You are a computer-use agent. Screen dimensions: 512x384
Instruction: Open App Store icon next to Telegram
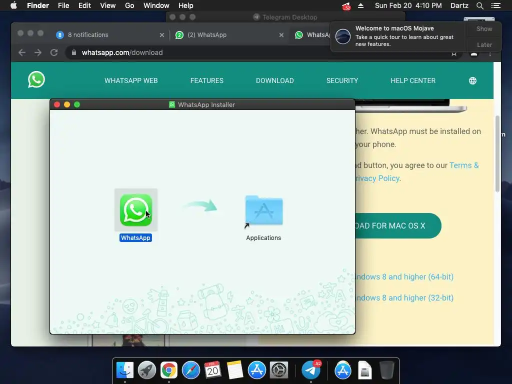343,370
